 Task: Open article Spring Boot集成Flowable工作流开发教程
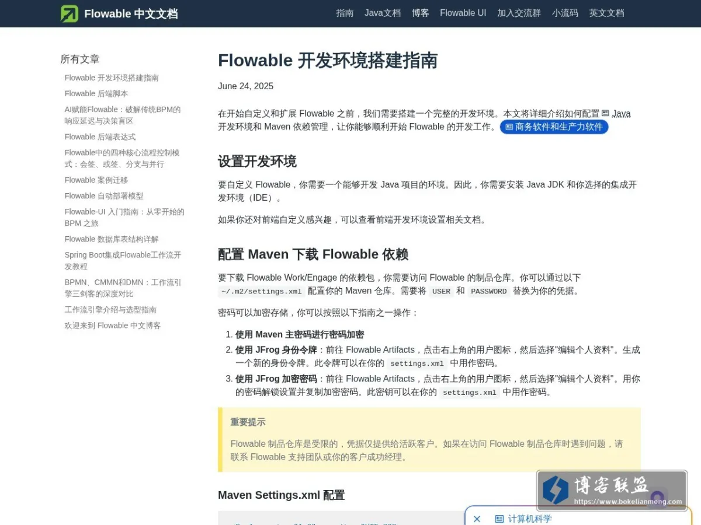[123, 260]
